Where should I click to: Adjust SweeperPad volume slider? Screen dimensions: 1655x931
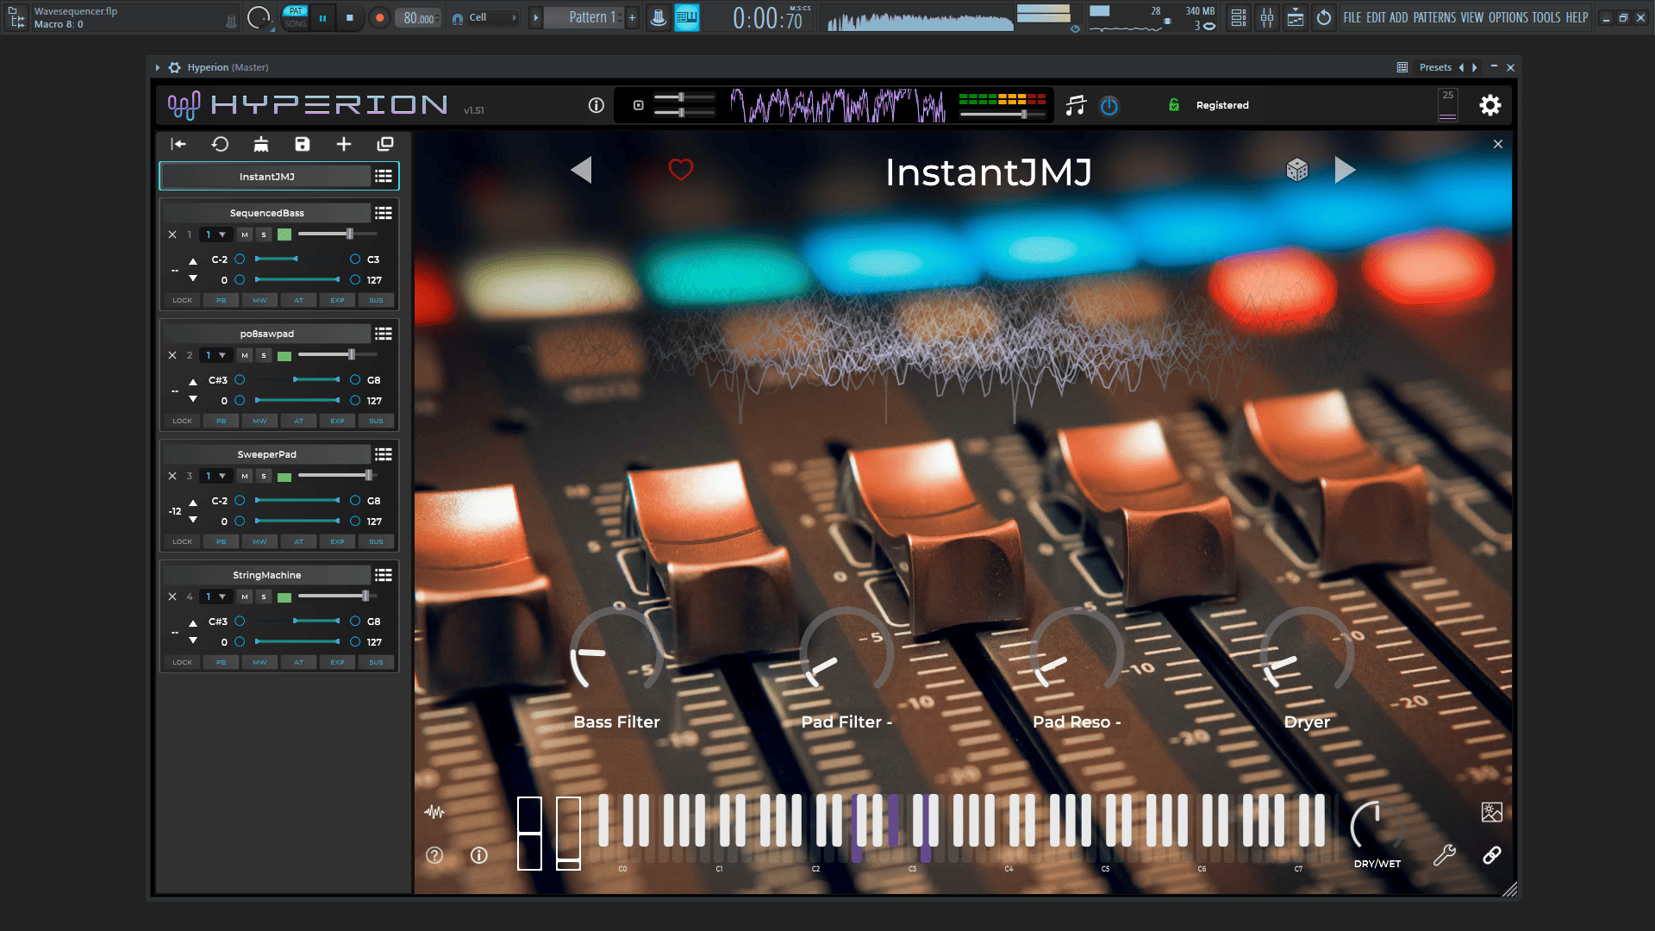click(x=368, y=476)
